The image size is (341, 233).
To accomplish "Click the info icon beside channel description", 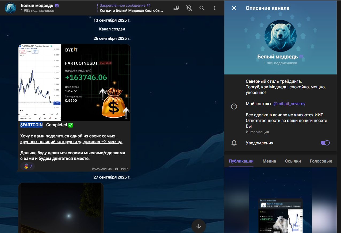I will click(x=234, y=107).
